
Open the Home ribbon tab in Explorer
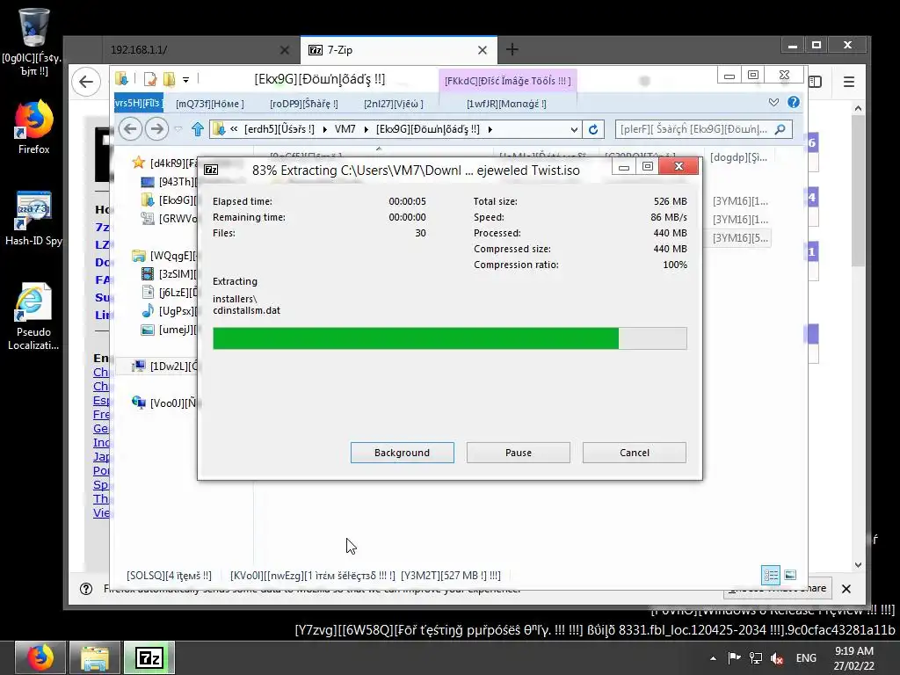[209, 104]
